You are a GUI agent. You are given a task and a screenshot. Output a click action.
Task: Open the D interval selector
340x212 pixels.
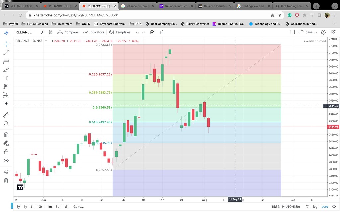41,32
